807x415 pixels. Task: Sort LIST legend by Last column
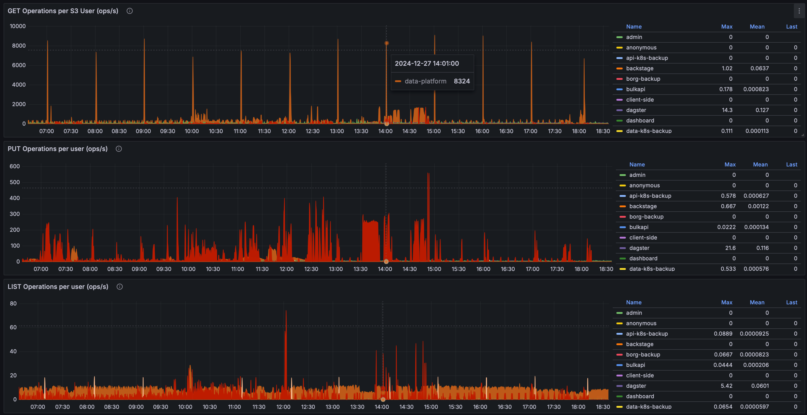791,302
